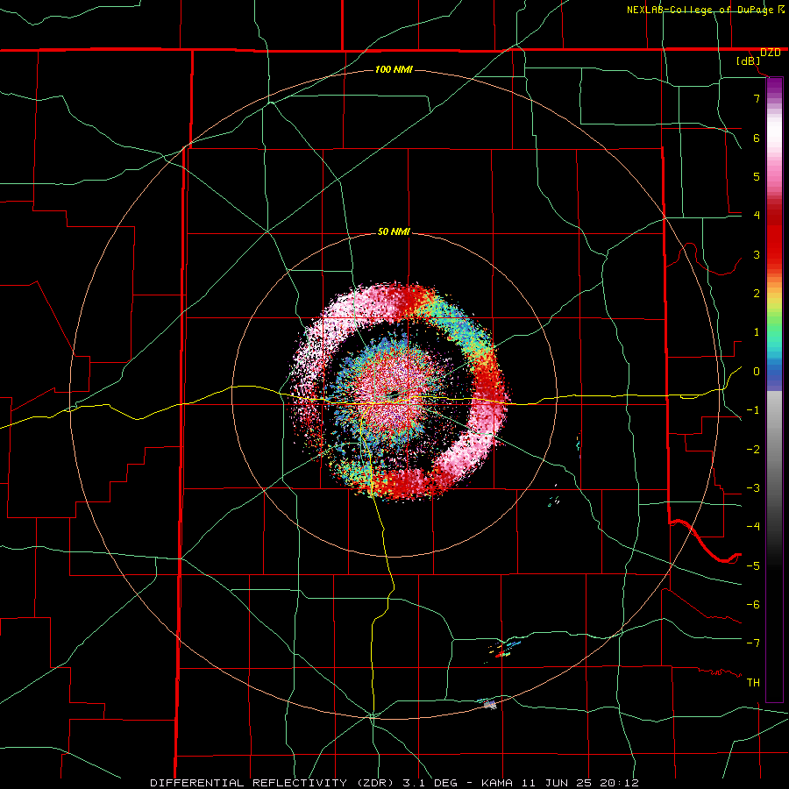Click the 5 dB tick label on the scale
Viewport: 789px width, 789px height.
tap(757, 176)
